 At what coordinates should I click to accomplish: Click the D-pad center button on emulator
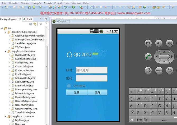coord(164,57)
